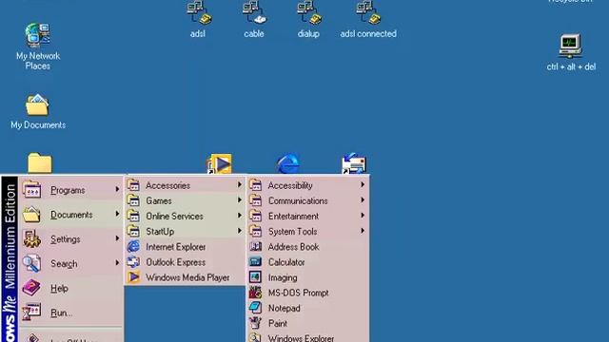Expand the Accessibility submenu arrow
The image size is (609, 342).
point(363,184)
